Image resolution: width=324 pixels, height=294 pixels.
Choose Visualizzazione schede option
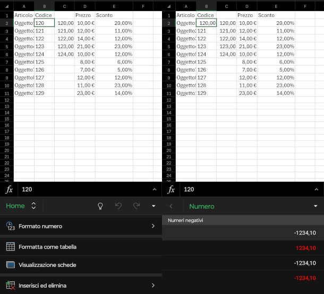point(81,265)
